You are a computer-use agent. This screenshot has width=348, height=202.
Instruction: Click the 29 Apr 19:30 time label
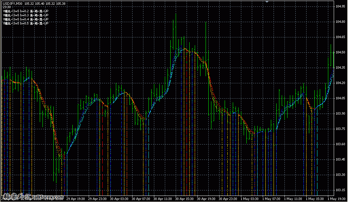[75, 199]
